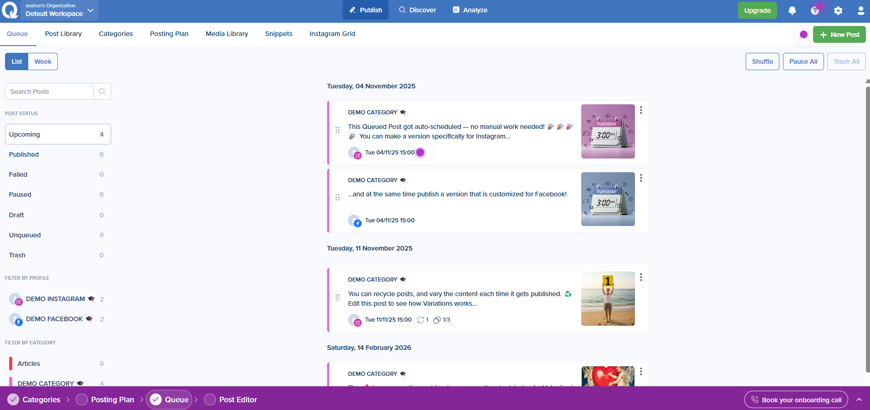Open the settings gear icon

coord(838,10)
